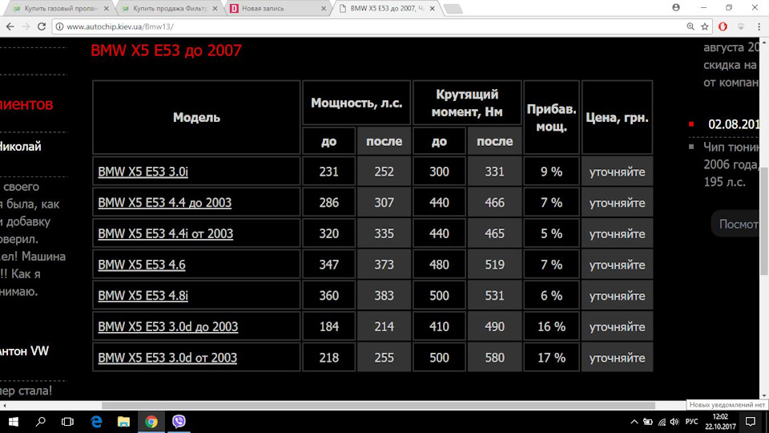This screenshot has width=769, height=433.
Task: Switch to tab Купить продажа Фильтр
Action: tap(170, 8)
